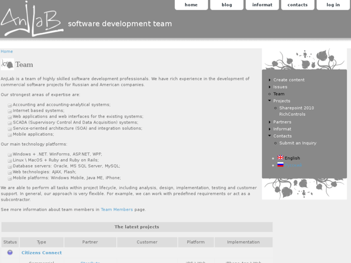Click 'Our main technology platforms:' text
This screenshot has height=263, width=351.
click(34, 144)
